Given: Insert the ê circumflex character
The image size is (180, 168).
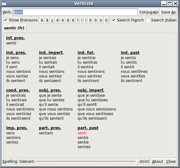Looking at the screenshot, I should pyautogui.click(x=68, y=20).
